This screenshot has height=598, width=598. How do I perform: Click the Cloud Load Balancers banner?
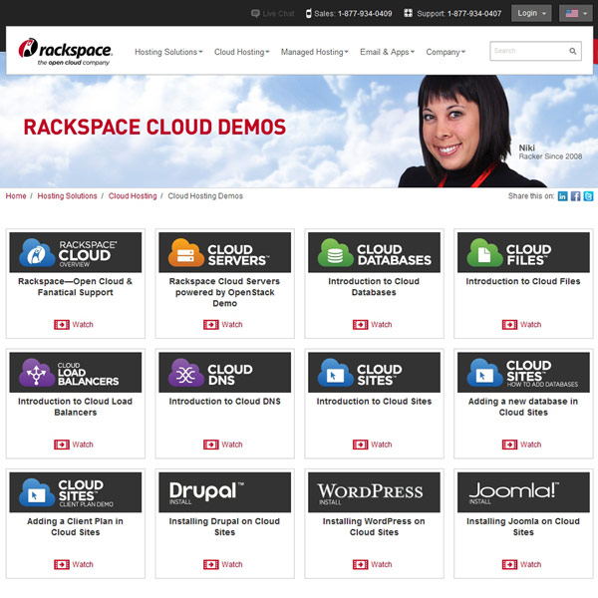(x=76, y=372)
